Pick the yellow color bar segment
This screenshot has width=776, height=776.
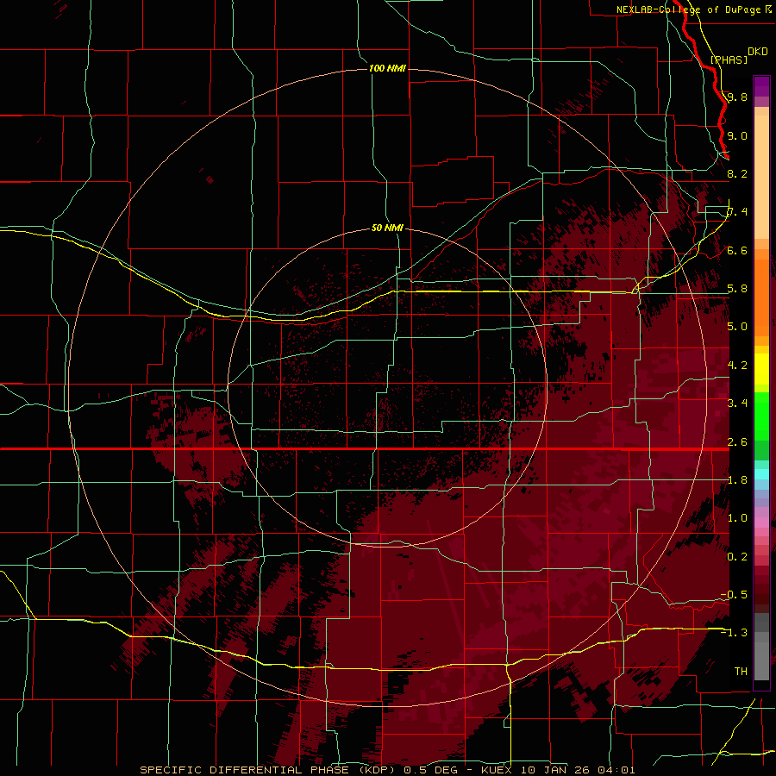(x=761, y=369)
